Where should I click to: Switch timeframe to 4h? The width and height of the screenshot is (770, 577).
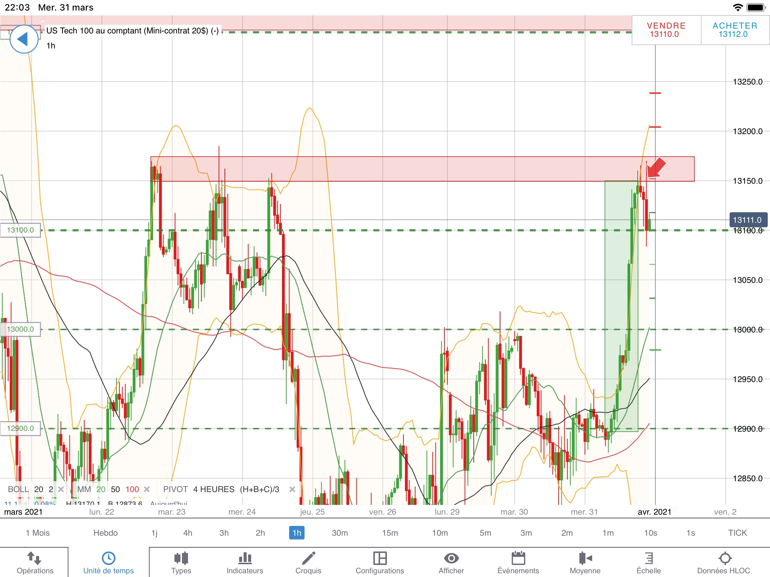tap(188, 533)
